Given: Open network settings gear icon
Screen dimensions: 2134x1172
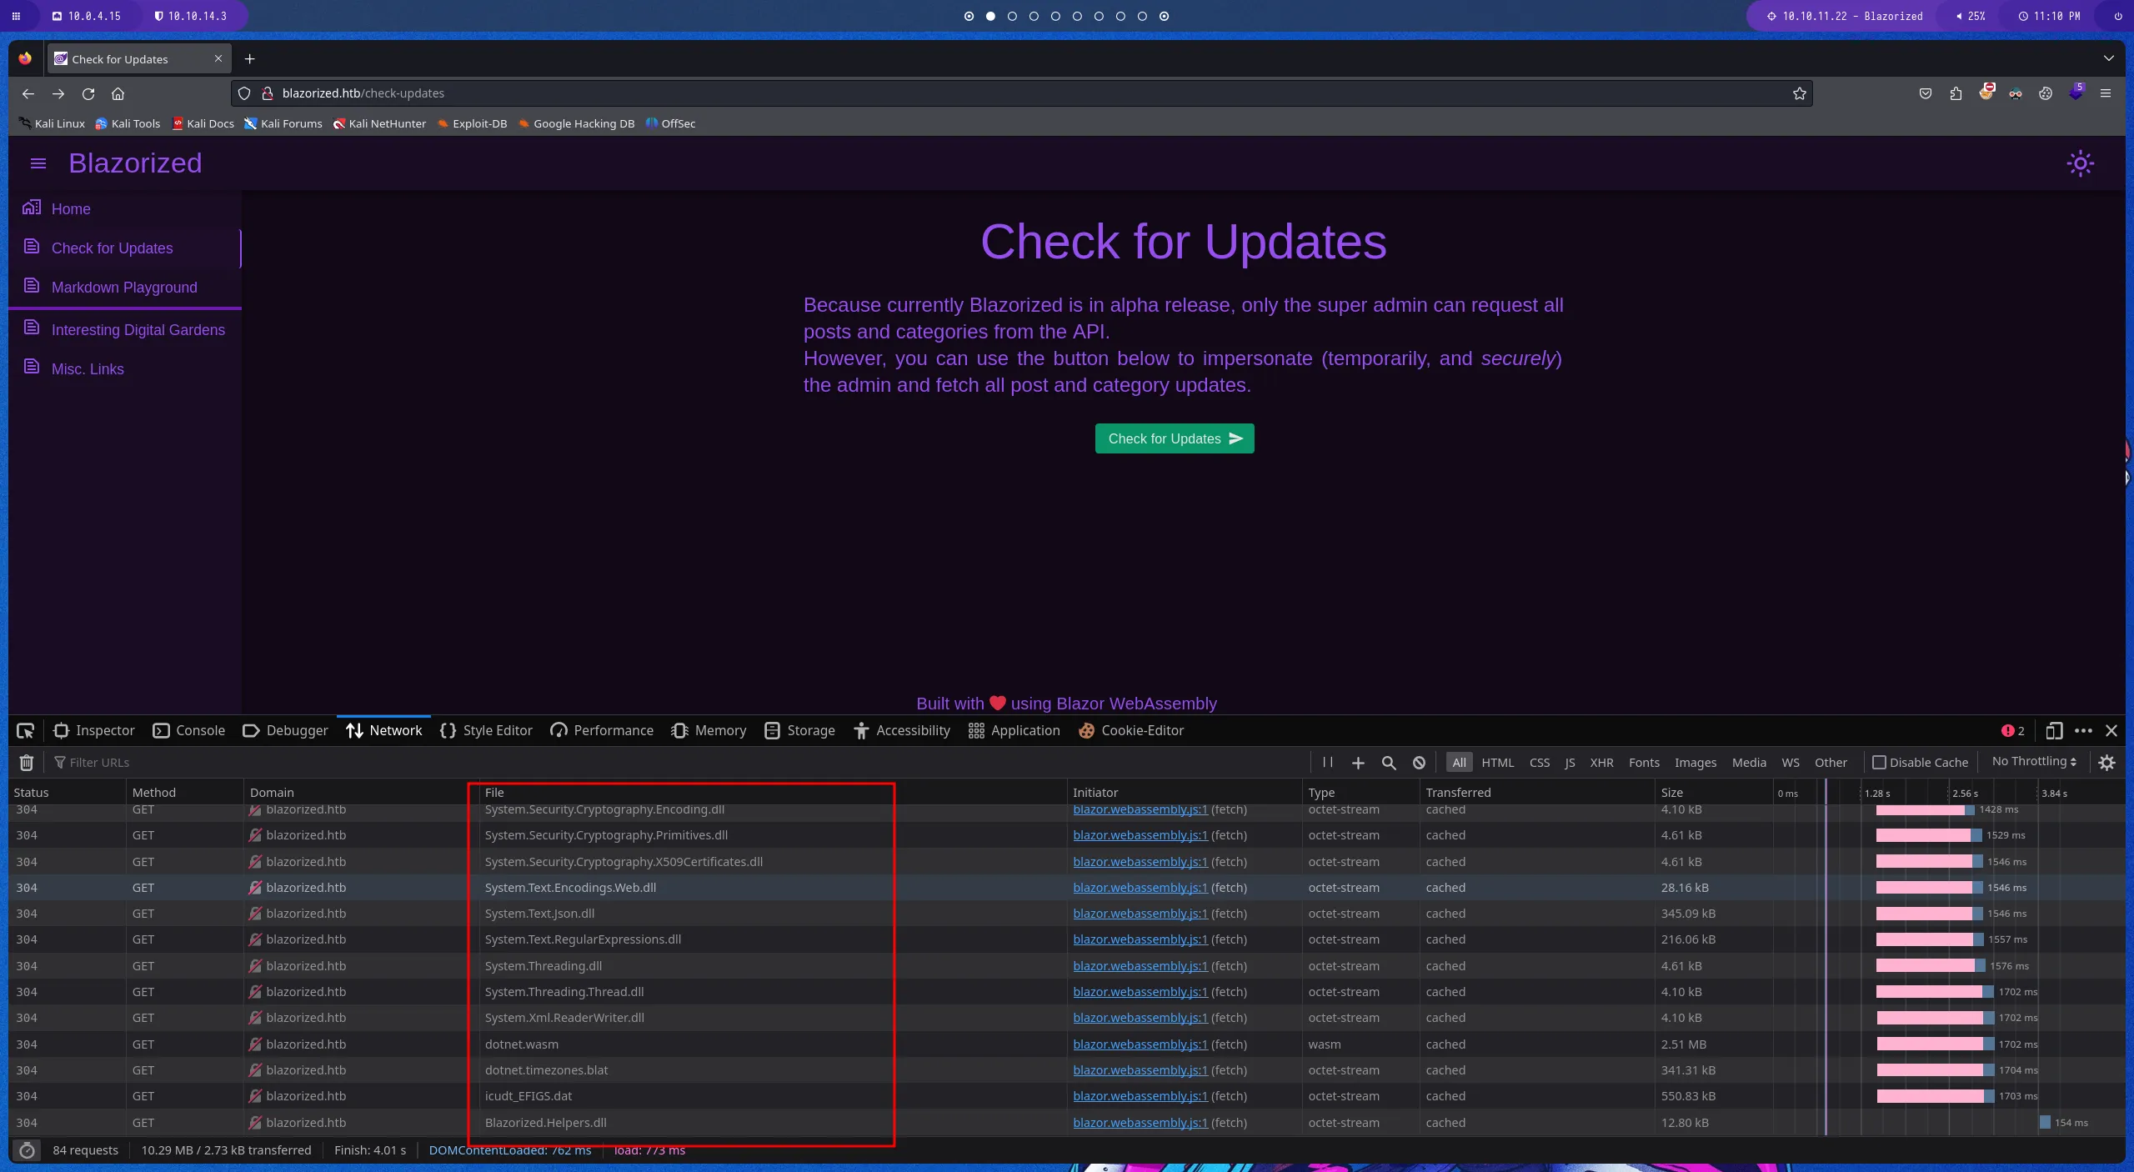Looking at the screenshot, I should tap(2106, 762).
